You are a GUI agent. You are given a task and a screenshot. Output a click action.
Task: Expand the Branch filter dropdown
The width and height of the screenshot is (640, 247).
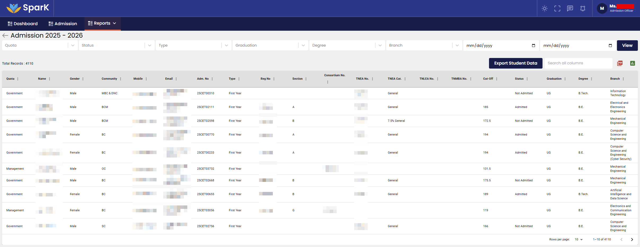click(x=457, y=46)
